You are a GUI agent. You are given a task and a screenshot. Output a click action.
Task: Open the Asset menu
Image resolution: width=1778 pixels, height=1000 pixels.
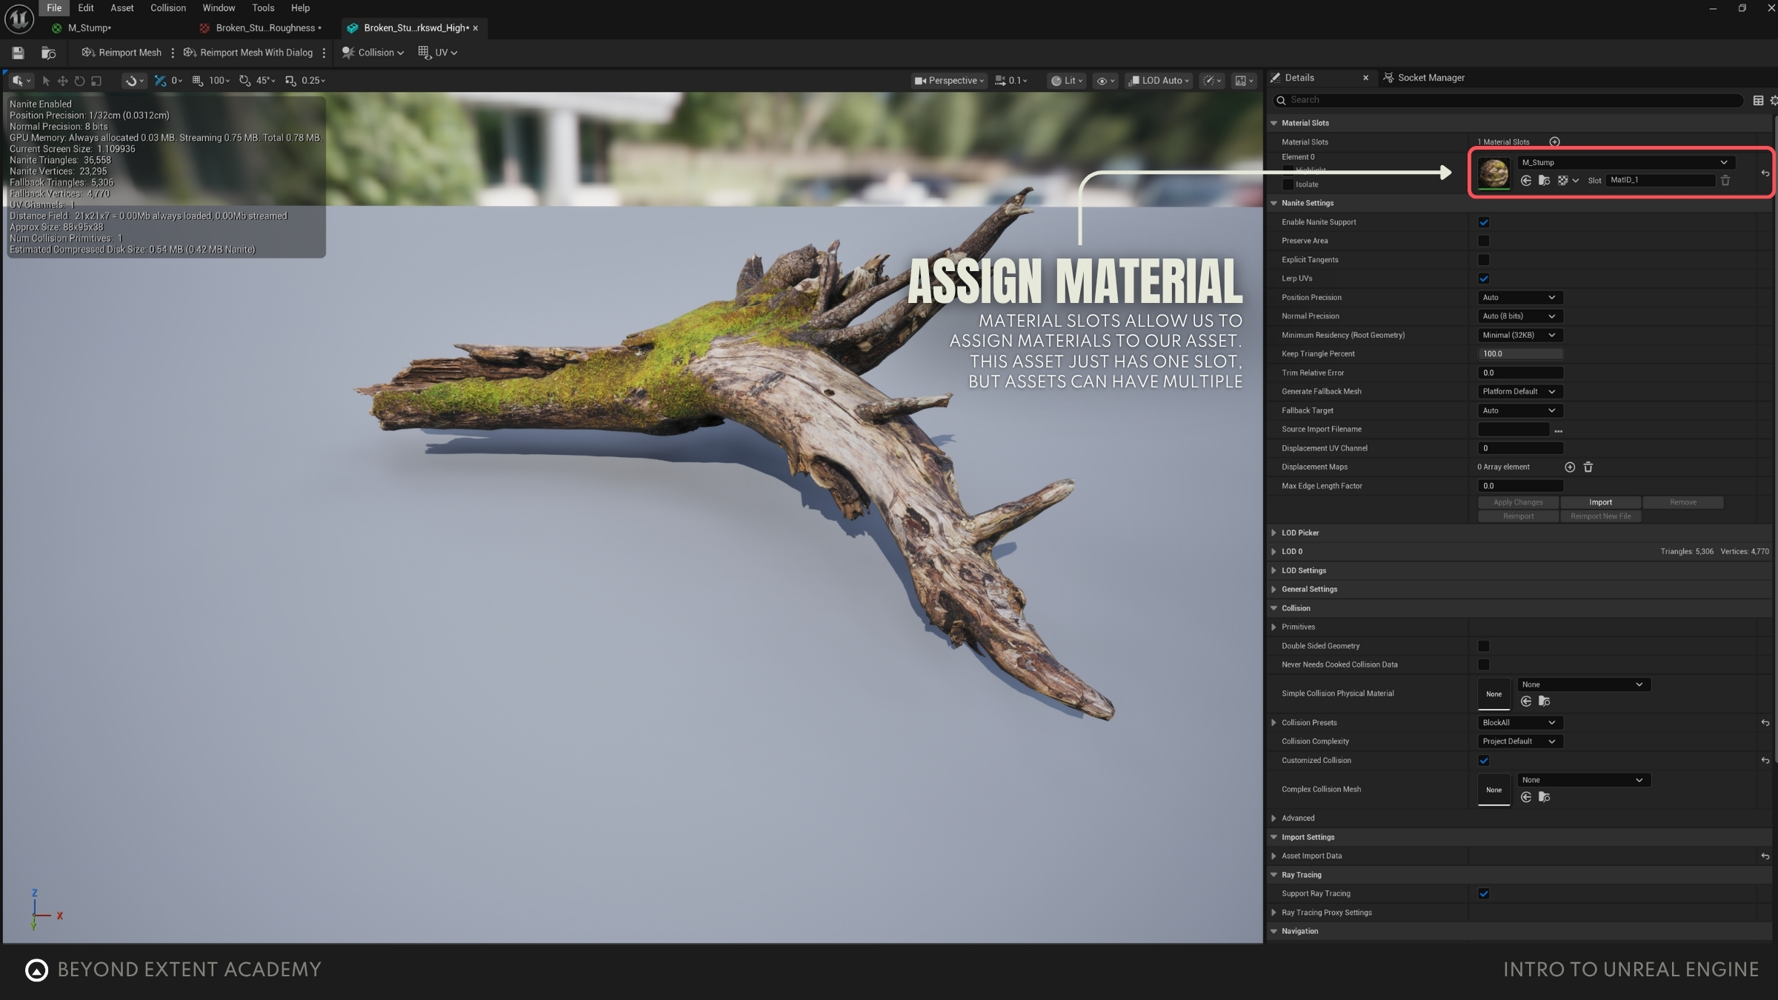(x=122, y=8)
